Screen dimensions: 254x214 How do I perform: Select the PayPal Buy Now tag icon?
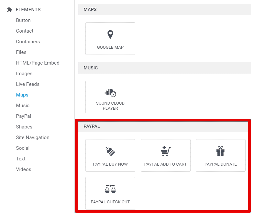[x=110, y=151]
